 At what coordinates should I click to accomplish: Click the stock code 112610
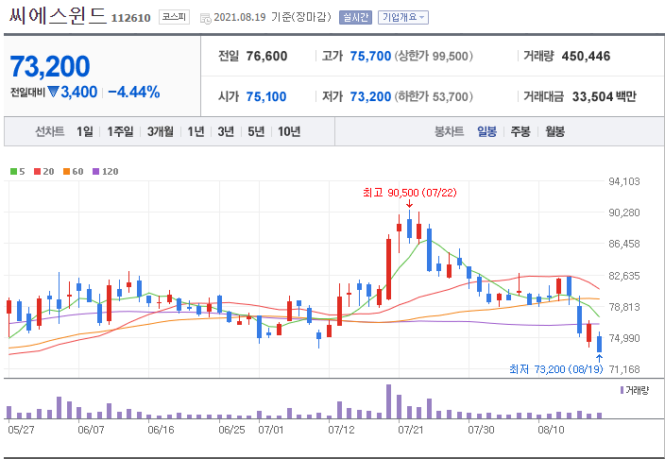coord(130,18)
